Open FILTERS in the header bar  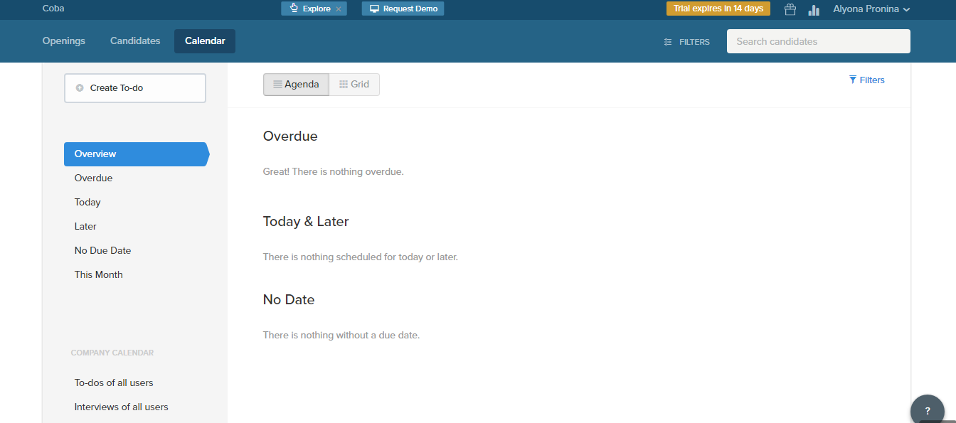(x=687, y=42)
